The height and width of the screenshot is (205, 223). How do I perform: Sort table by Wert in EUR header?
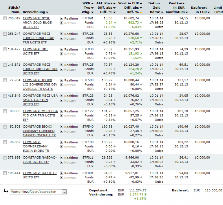coord(130,3)
